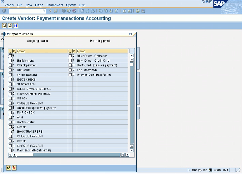This screenshot has width=242, height=174.
Task: Close the Payment Methods dialog via title bar X
Action: click(130, 34)
